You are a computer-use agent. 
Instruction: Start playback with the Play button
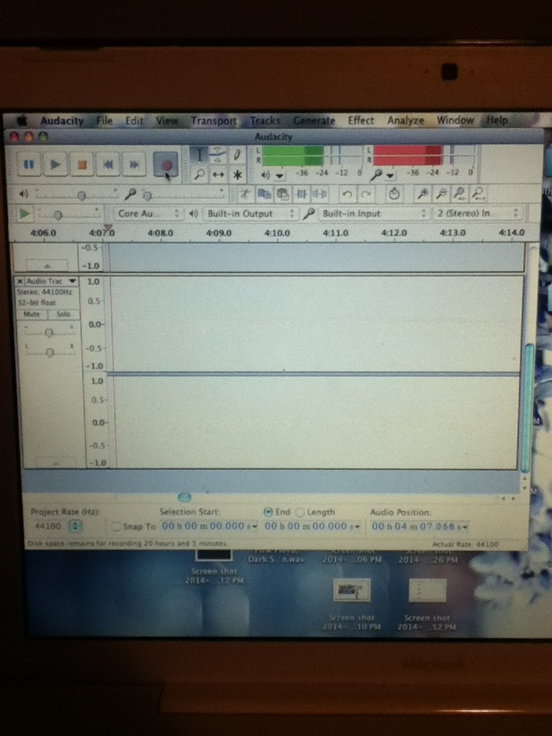pyautogui.click(x=55, y=164)
